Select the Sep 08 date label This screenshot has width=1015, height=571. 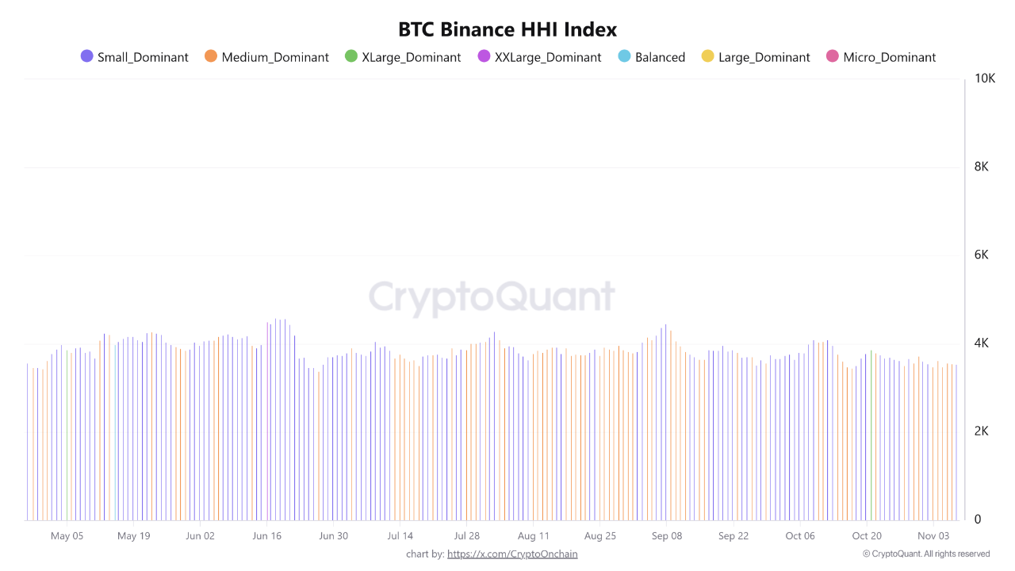click(x=667, y=536)
